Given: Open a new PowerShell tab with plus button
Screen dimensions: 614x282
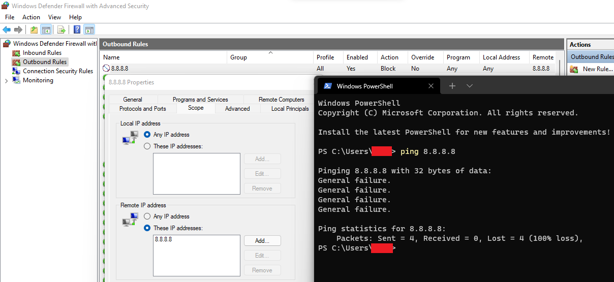Looking at the screenshot, I should pyautogui.click(x=452, y=86).
